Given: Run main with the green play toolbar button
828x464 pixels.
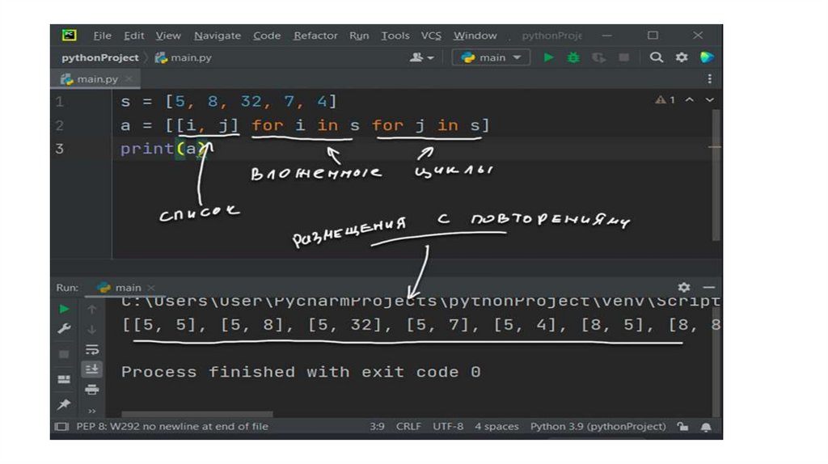Looking at the screenshot, I should (549, 57).
